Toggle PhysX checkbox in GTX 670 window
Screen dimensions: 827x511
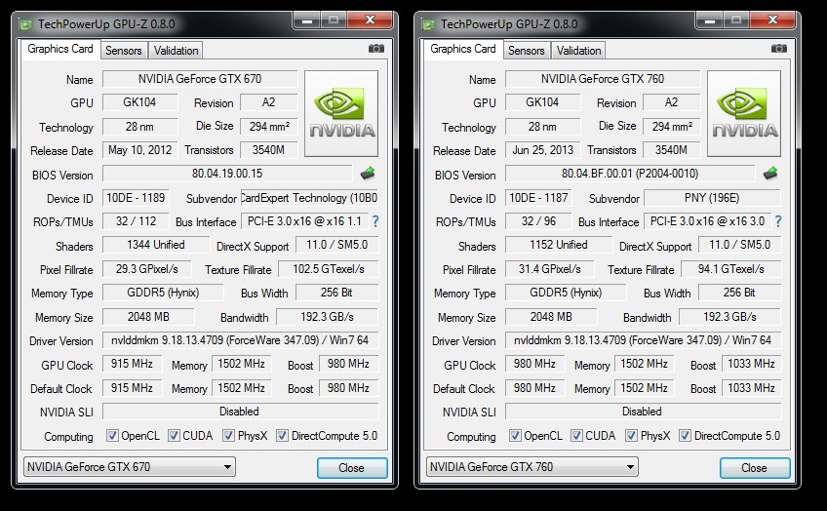click(x=228, y=436)
